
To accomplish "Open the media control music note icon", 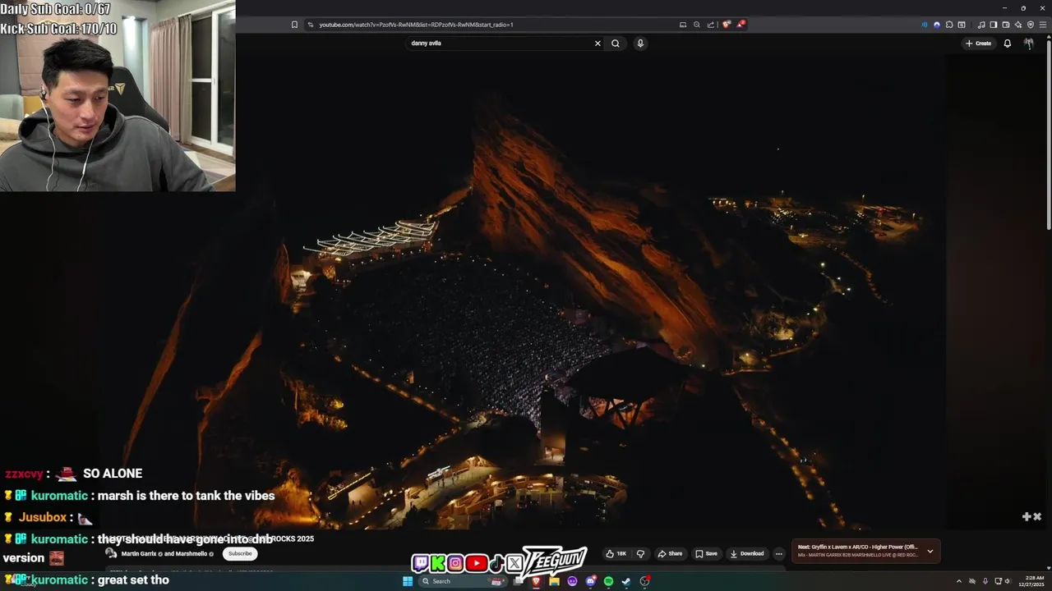I will tap(982, 25).
